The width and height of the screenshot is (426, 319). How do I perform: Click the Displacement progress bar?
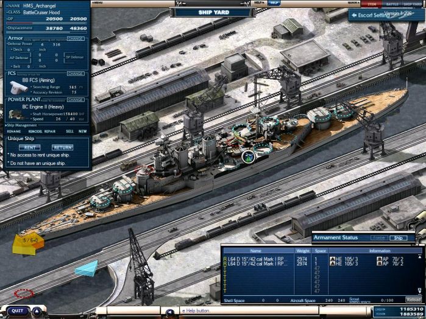(x=46, y=32)
